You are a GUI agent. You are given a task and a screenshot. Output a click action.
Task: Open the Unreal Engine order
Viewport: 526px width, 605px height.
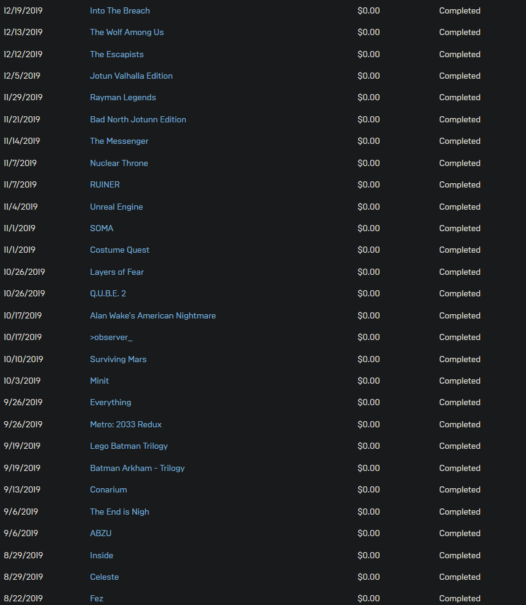click(x=116, y=207)
